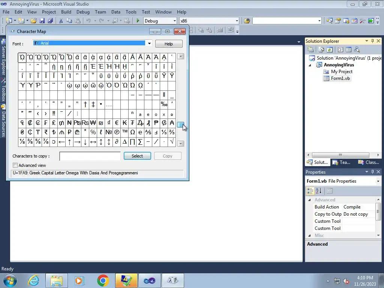Click the Help button in Character Map

point(169,43)
